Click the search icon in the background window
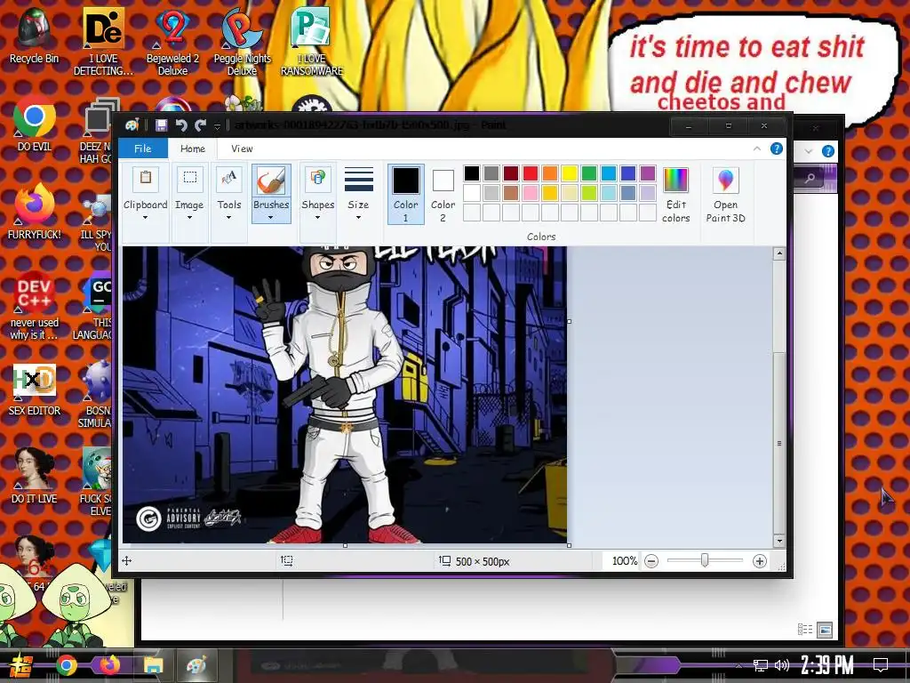The width and height of the screenshot is (910, 683). (810, 179)
